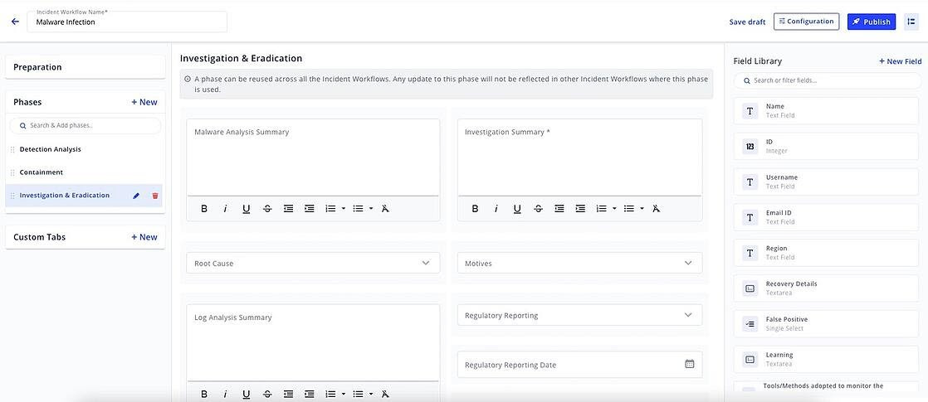Clear formatting in Investigation Summary editor
This screenshot has width=928, height=402.
656,209
